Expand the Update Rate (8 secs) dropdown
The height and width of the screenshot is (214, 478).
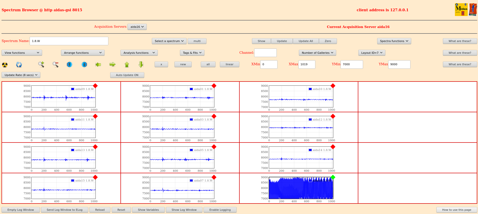tap(21, 75)
